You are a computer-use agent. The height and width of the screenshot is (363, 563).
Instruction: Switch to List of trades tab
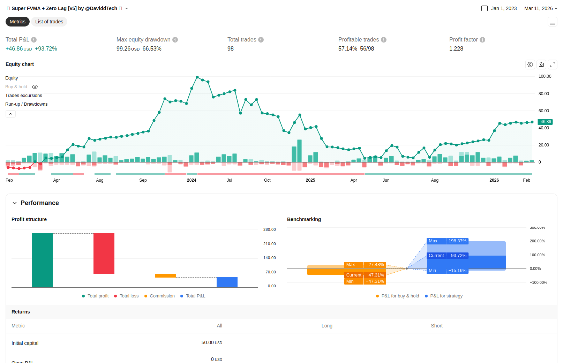pyautogui.click(x=49, y=22)
